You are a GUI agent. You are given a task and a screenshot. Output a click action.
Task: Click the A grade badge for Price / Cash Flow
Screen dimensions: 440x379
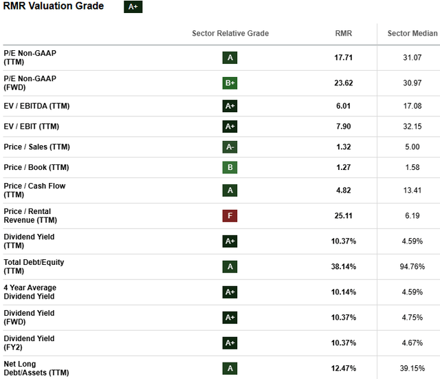(230, 191)
